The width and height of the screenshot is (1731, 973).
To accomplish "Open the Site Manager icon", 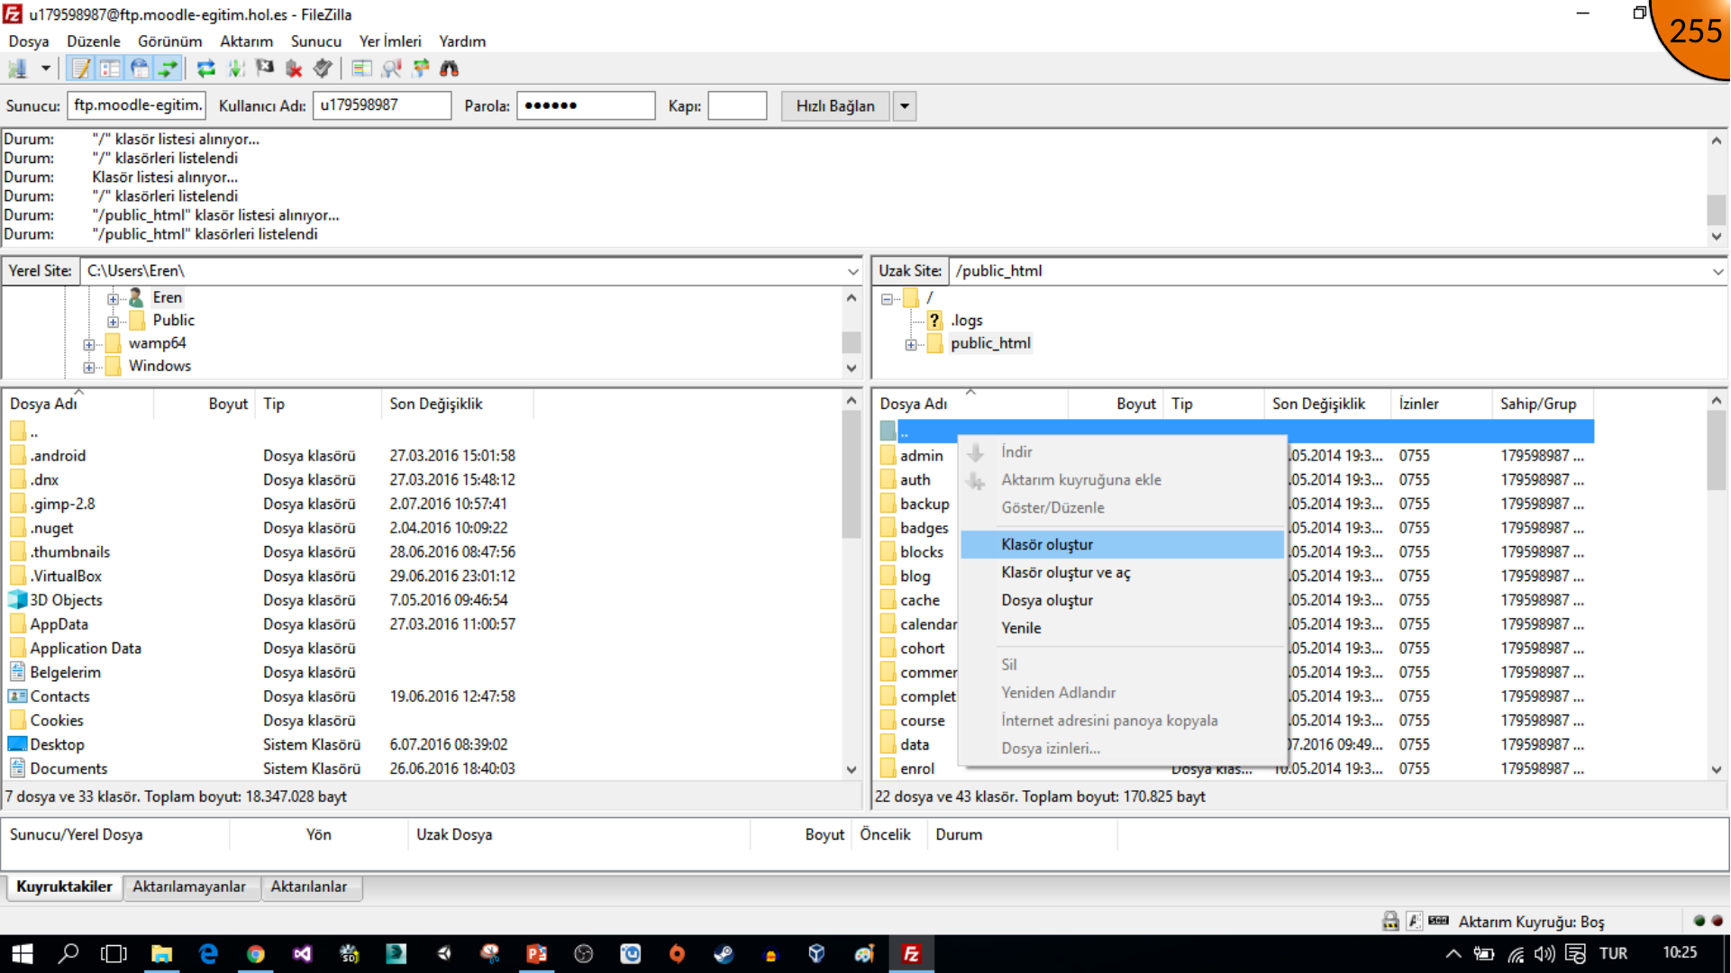I will point(17,68).
